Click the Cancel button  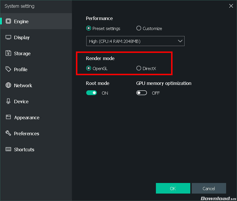(x=209, y=188)
